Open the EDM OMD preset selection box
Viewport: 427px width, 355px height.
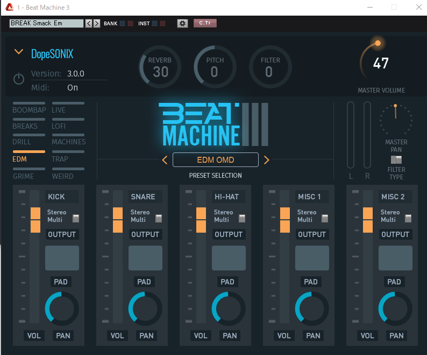coord(216,160)
